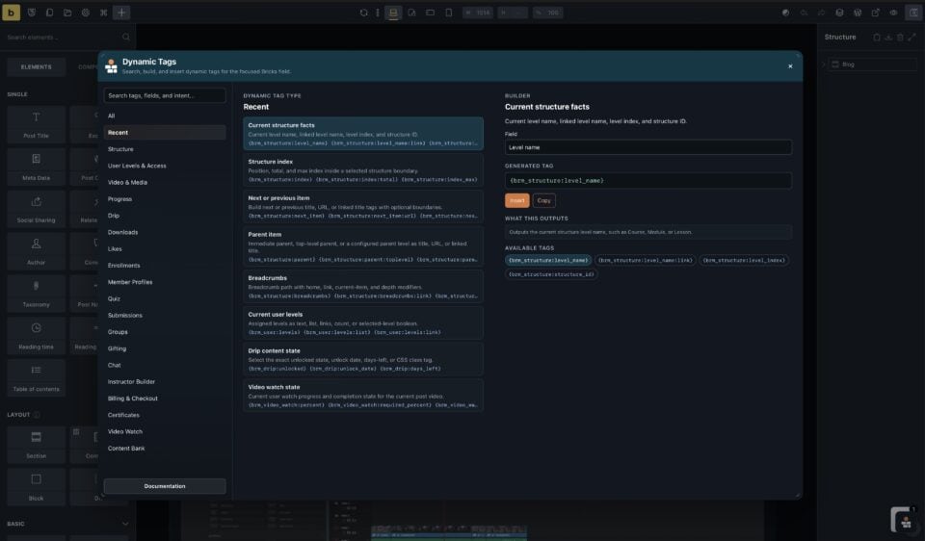Viewport: 925px width, 541px height.
Task: Select the Blog row in Structure panel
Action: 873,64
